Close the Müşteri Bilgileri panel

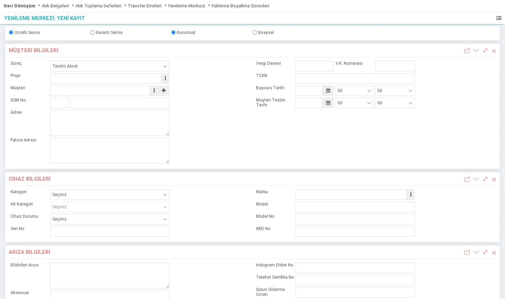coord(494,51)
